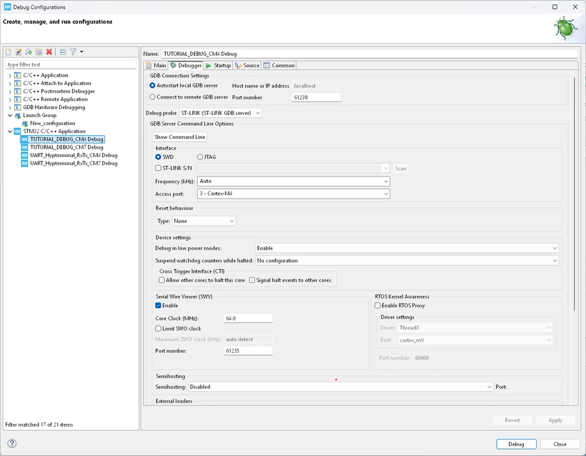
Task: Select the Debugger tab
Action: pos(186,66)
